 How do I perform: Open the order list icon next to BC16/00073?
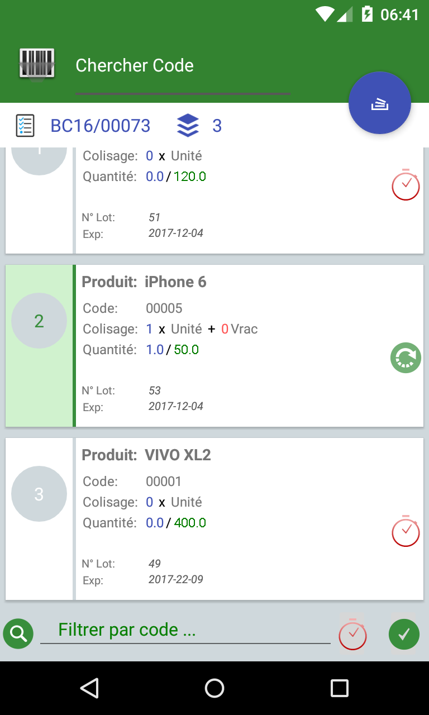(x=23, y=125)
